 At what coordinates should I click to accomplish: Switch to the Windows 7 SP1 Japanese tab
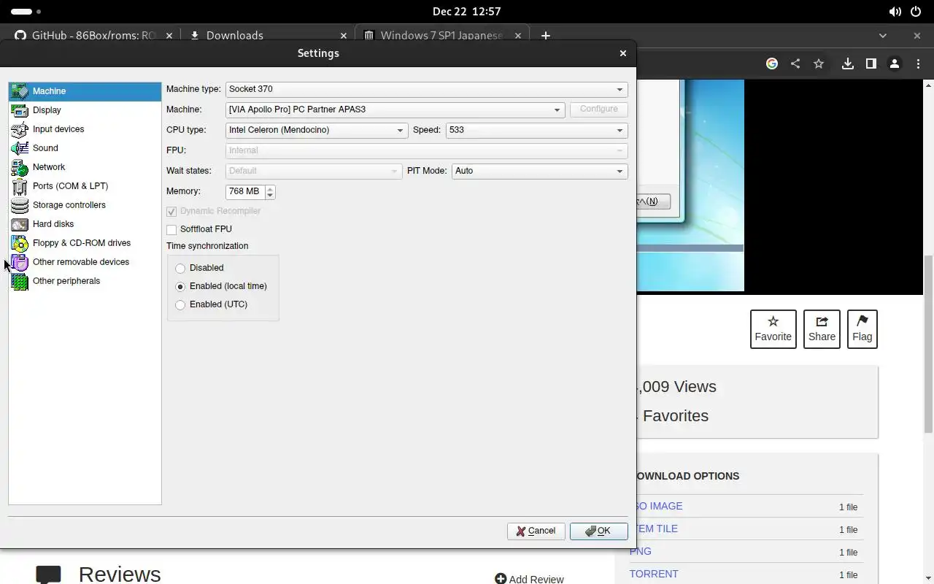click(x=442, y=35)
